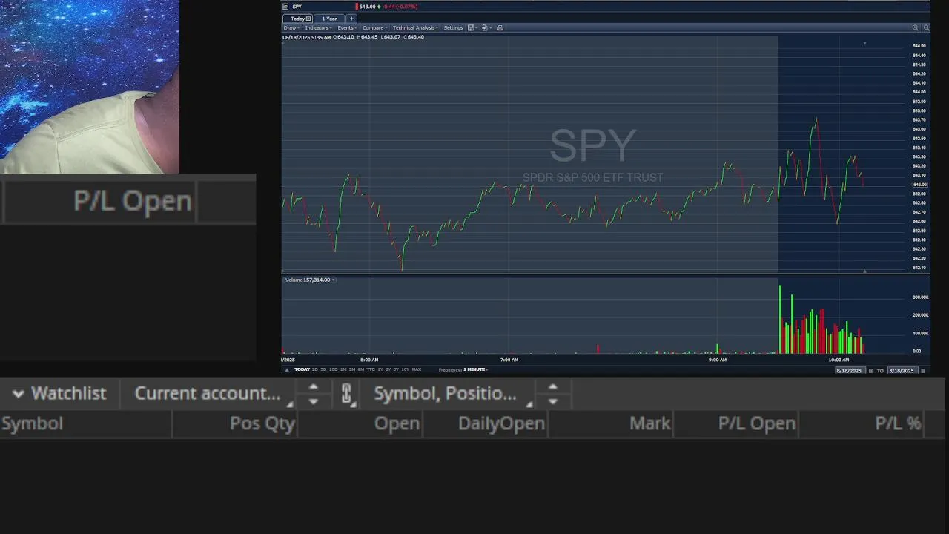Click the 10:00 AM time axis label
949x534 pixels.
point(839,360)
